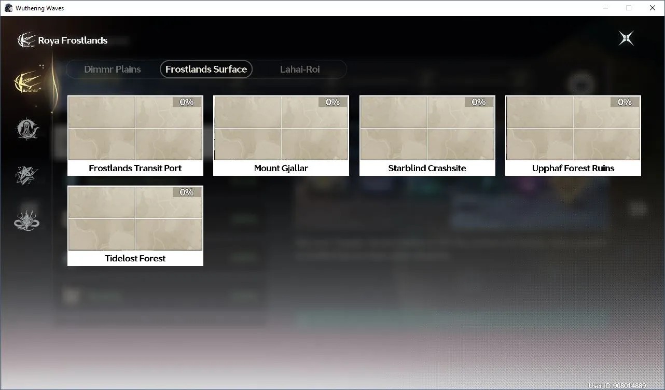Open the Lahai-Roi tab

tap(300, 69)
